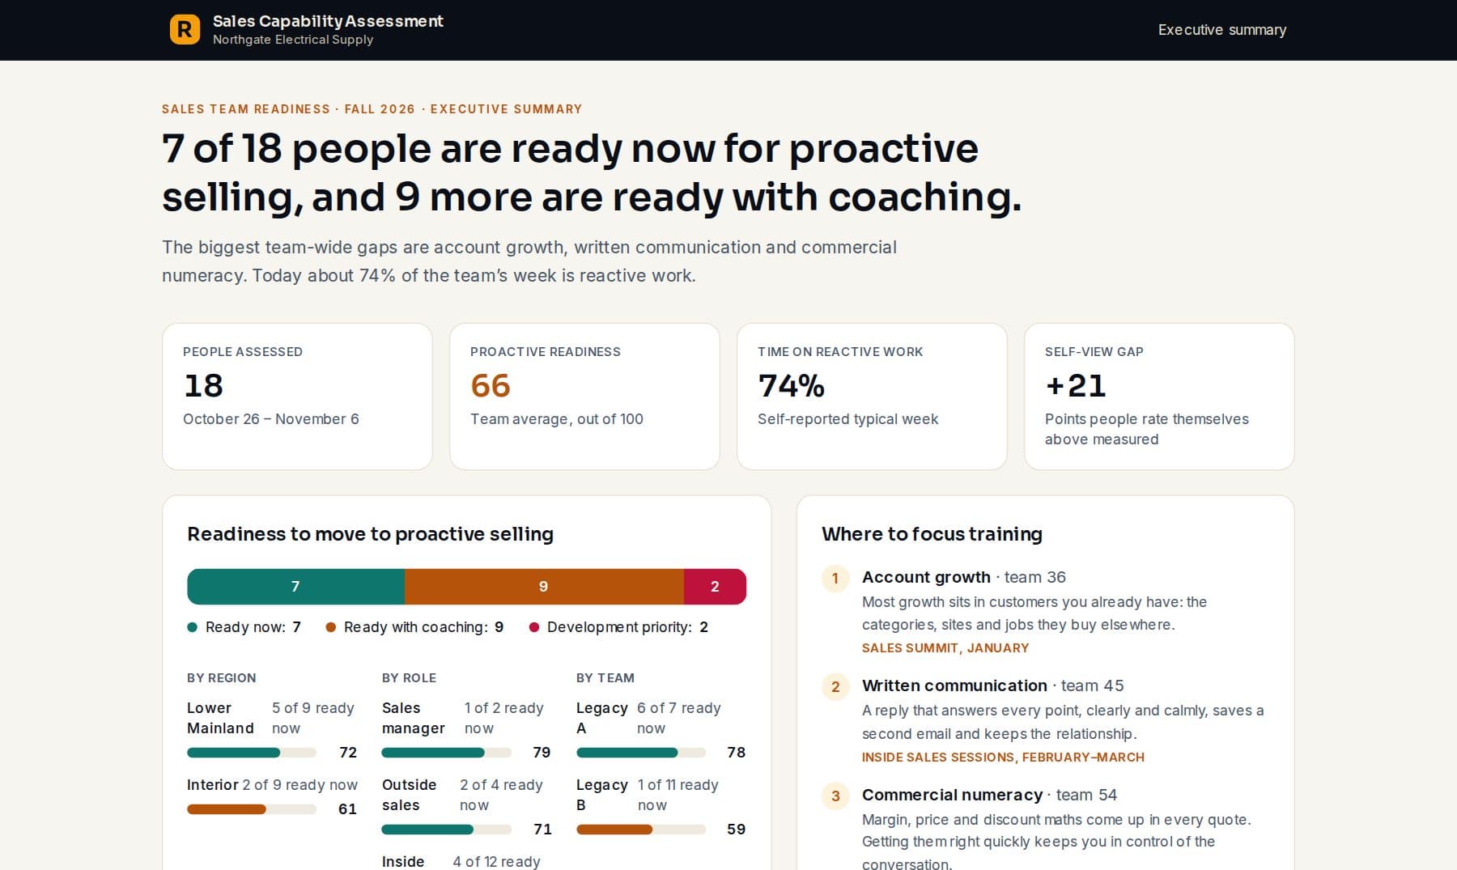Screen dimensions: 1457x870
Task: Click the Outside sales progress bar
Action: (x=446, y=830)
